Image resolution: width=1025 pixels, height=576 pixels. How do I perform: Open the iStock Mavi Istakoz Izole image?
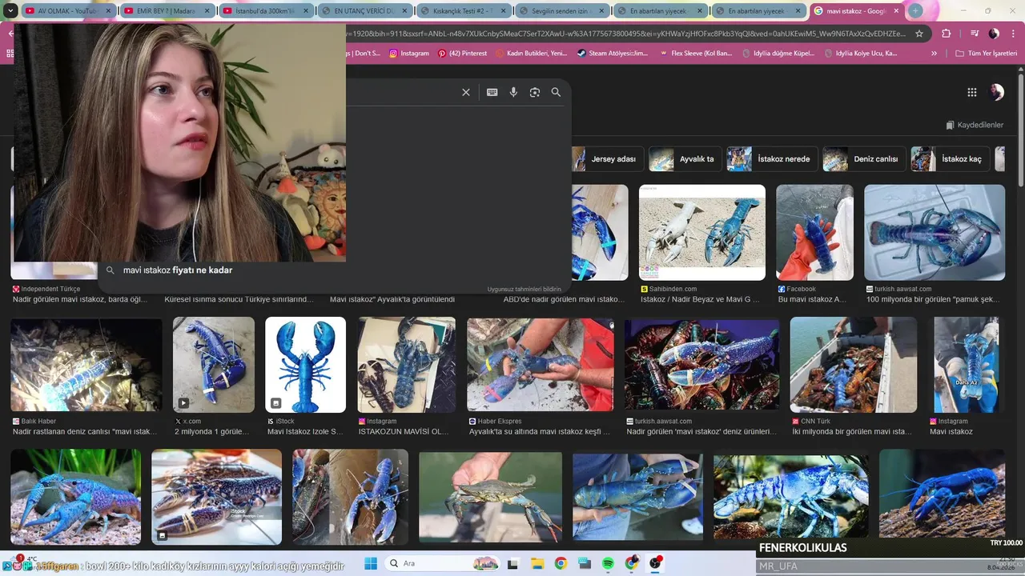click(305, 365)
